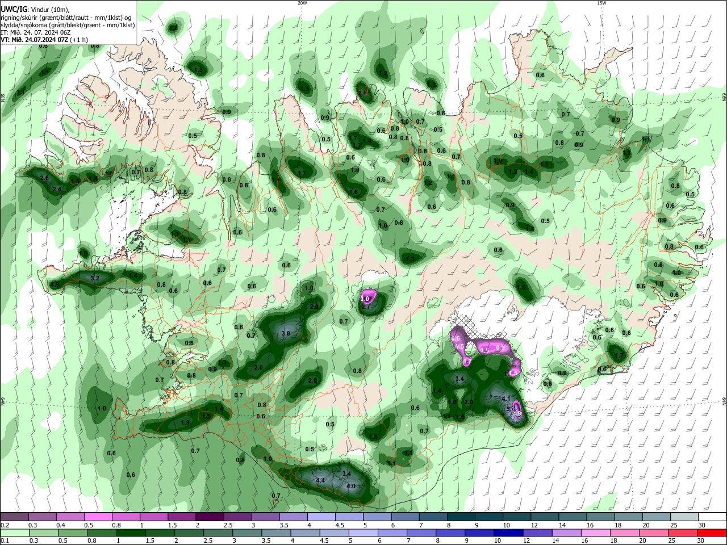Click the pale green 0.1 legend swatch
Viewport: 727px width, 545px height.
tap(14, 533)
